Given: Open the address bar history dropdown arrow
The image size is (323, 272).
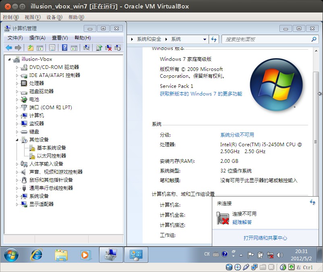Looking at the screenshot, I should (205, 39).
